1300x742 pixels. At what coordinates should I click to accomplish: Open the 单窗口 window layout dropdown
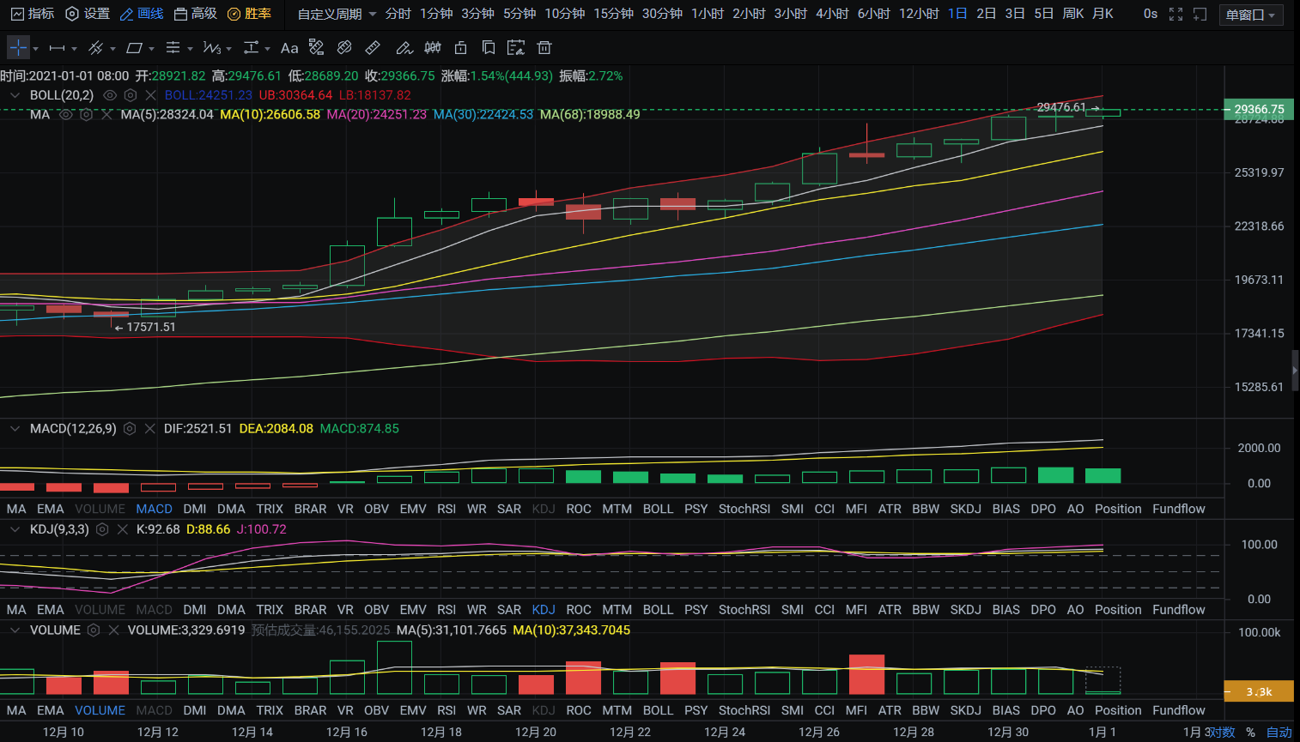pyautogui.click(x=1250, y=15)
